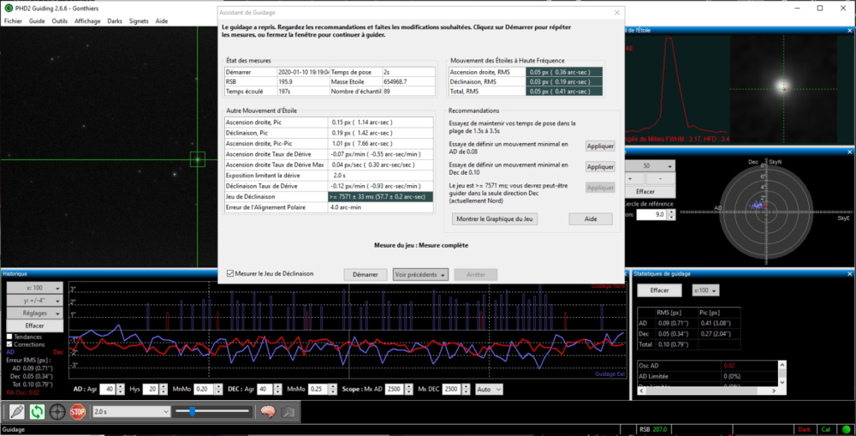Click AD Agr value field 40
The width and height of the screenshot is (856, 436).
[108, 390]
